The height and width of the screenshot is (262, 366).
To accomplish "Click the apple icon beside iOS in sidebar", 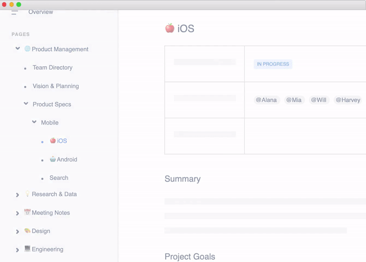I will coord(53,140).
